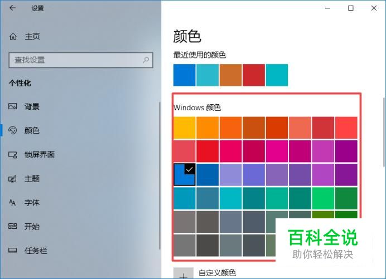Pick recent orange-brown color swatch

(231, 75)
